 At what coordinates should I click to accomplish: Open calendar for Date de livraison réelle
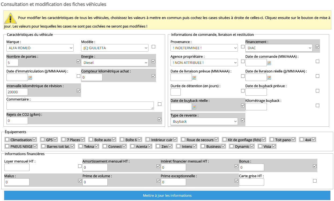pos(269,78)
